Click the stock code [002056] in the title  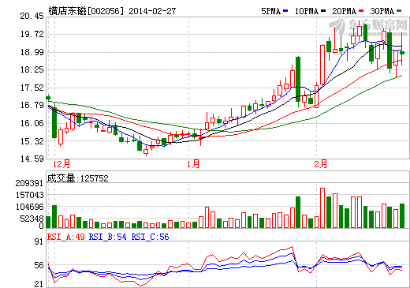[x=106, y=11]
